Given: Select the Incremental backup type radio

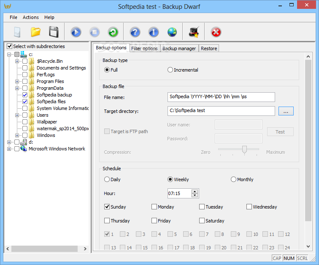Looking at the screenshot, I should pyautogui.click(x=170, y=70).
